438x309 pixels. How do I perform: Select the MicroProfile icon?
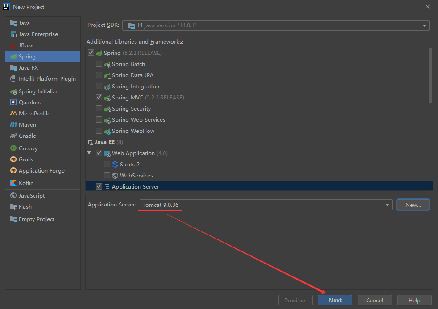(x=13, y=113)
